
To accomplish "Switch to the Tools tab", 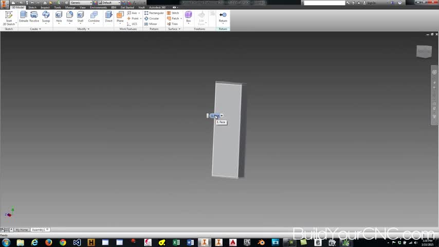I will pos(58,8).
